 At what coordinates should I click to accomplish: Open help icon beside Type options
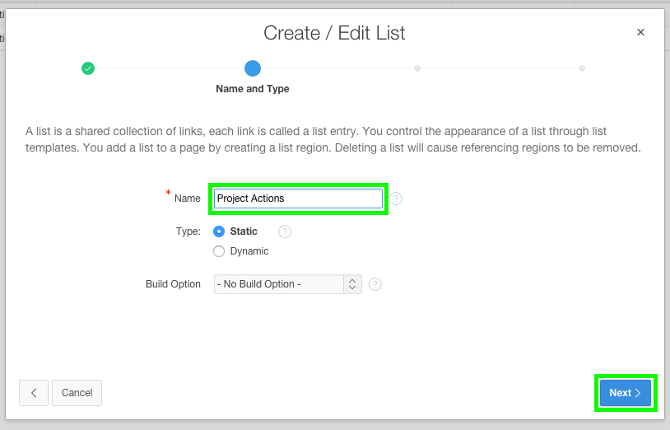pyautogui.click(x=285, y=231)
